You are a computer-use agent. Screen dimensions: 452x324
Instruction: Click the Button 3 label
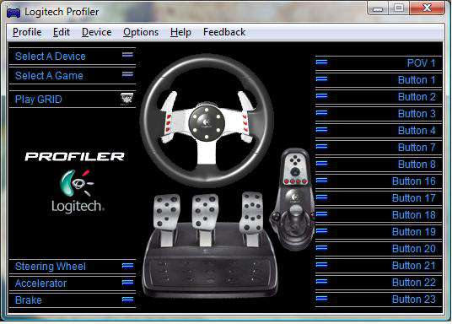417,114
